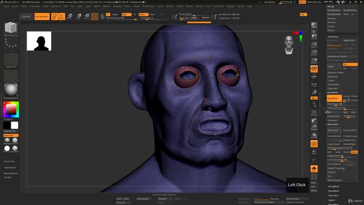This screenshot has height=205, width=364.
Task: Click the Frame mesh icon
Action: pyautogui.click(x=314, y=113)
